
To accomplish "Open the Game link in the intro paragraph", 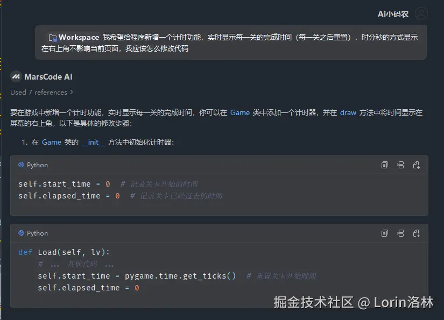I will 240,112.
